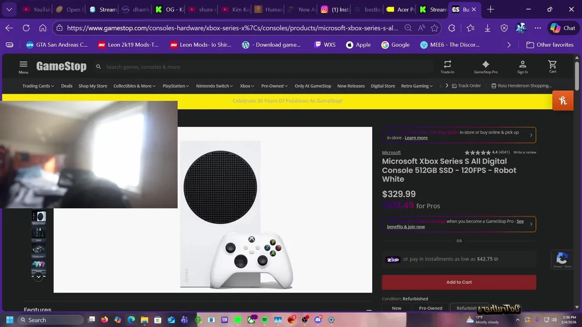Expand Collectibles & More dropdown

(x=135, y=86)
